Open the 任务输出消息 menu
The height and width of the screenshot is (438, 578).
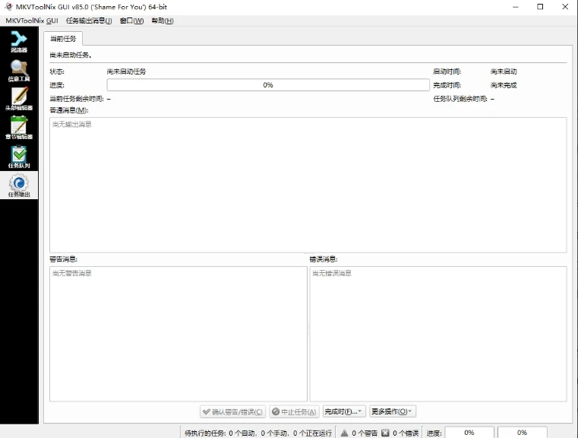tap(89, 21)
